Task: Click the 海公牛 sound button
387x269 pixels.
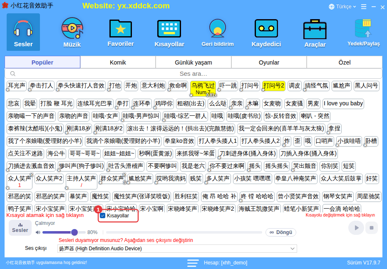Action: pyautogui.click(x=56, y=154)
